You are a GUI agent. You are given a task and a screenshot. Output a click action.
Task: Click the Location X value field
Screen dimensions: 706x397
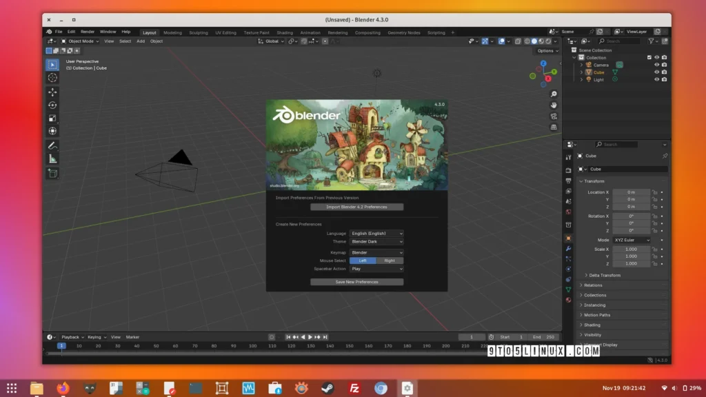pos(632,192)
